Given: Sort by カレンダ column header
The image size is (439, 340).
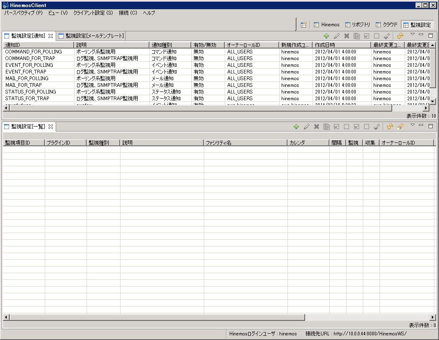Looking at the screenshot, I should (308, 143).
